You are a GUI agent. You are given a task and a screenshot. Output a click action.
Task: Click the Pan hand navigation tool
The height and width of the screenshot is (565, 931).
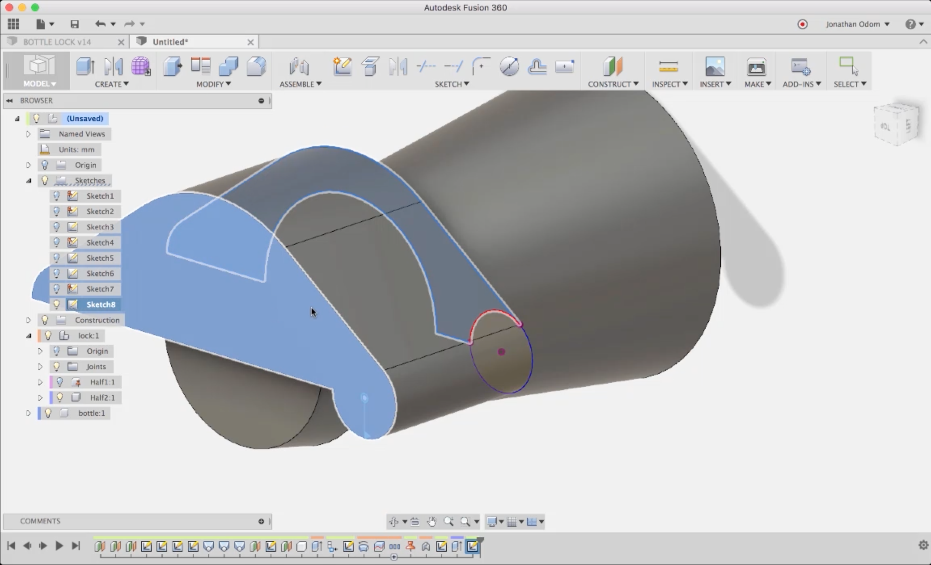pos(432,521)
